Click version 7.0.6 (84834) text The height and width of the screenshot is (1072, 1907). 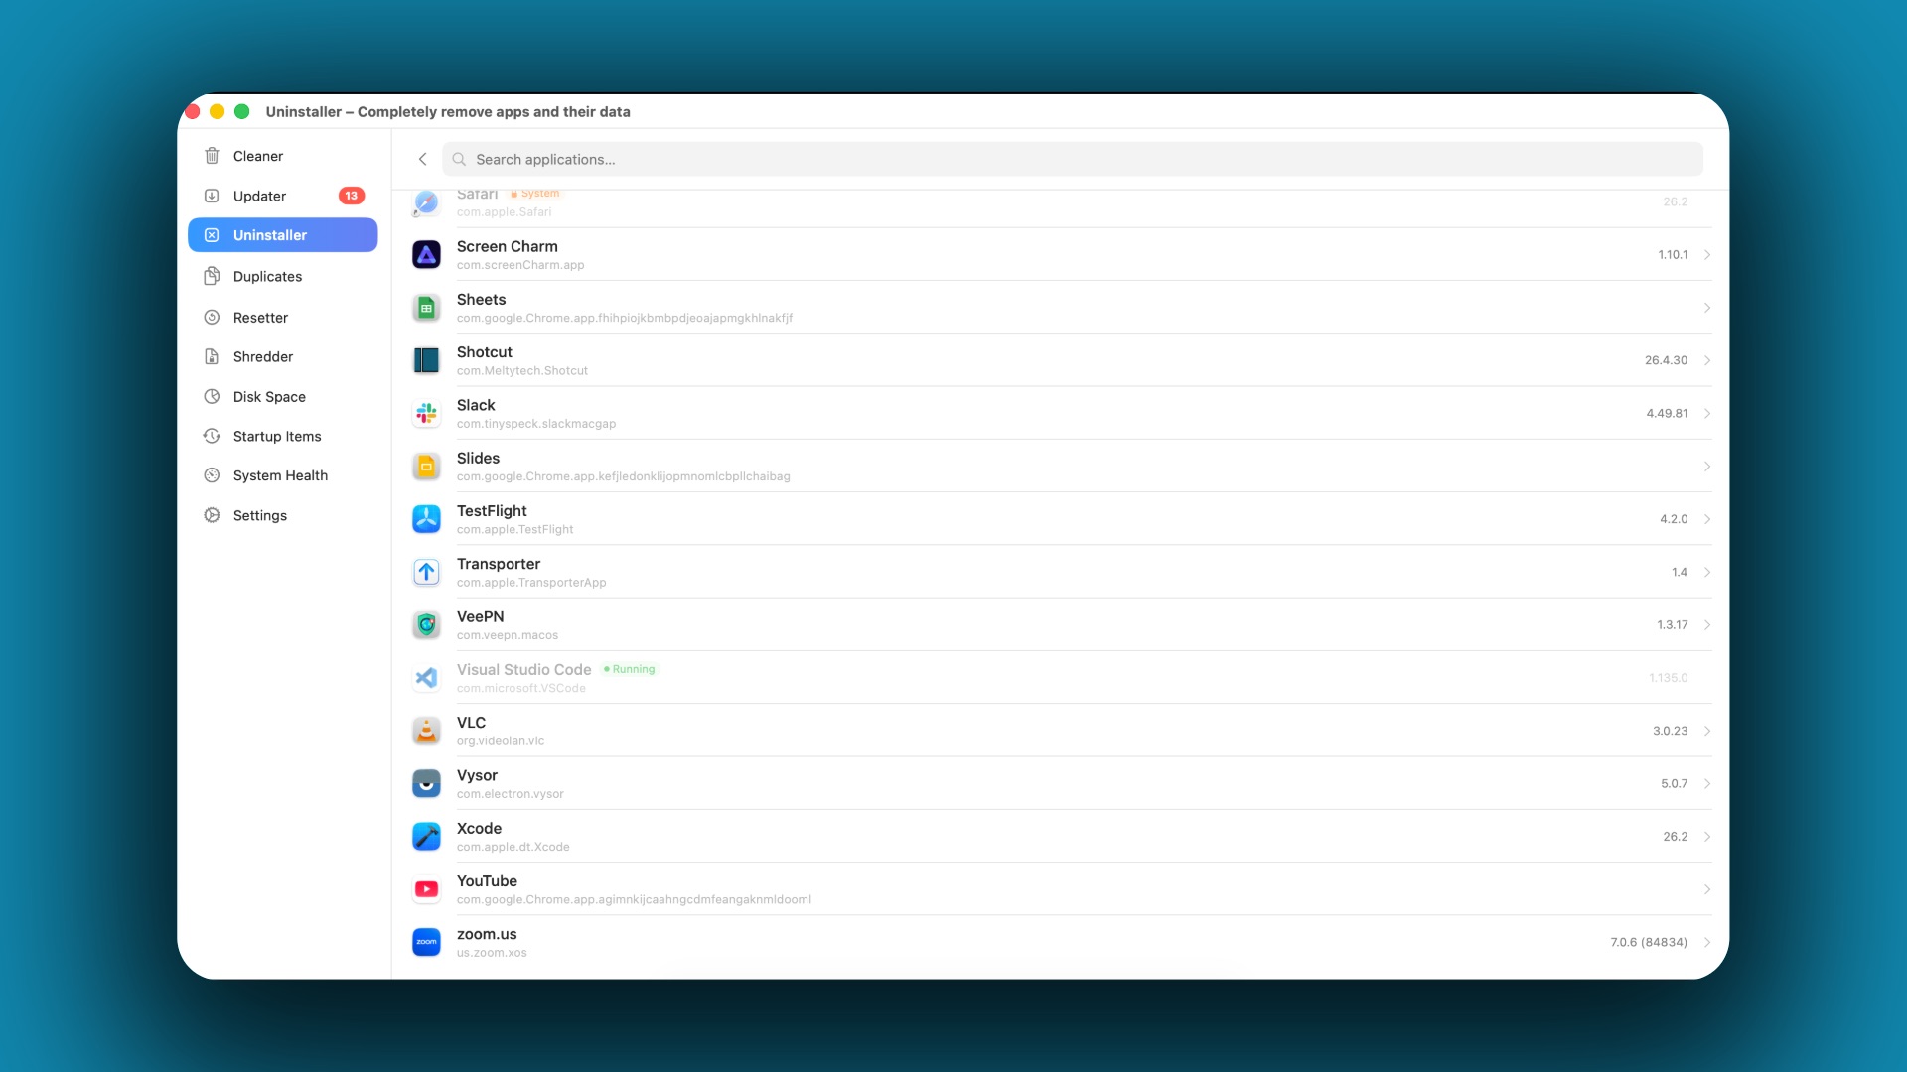click(x=1649, y=942)
